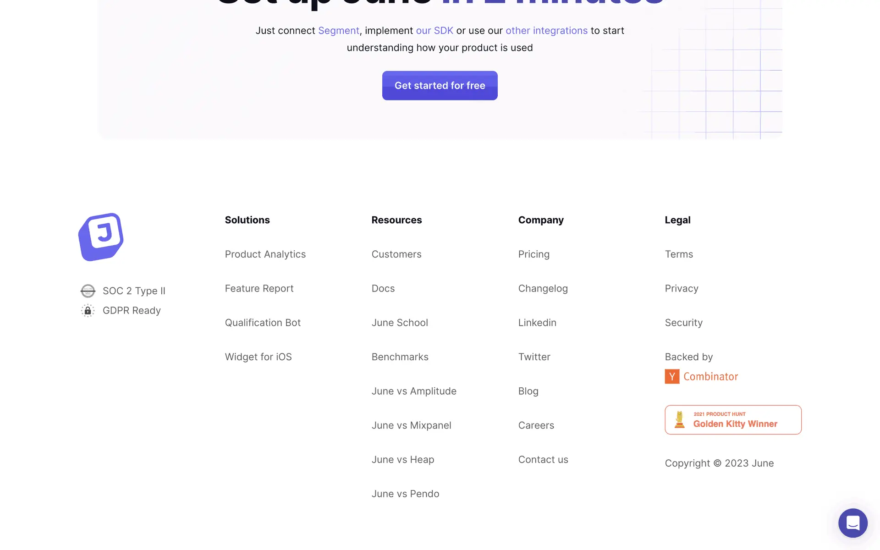Follow the our SDK link
The image size is (880, 550).
click(x=434, y=31)
